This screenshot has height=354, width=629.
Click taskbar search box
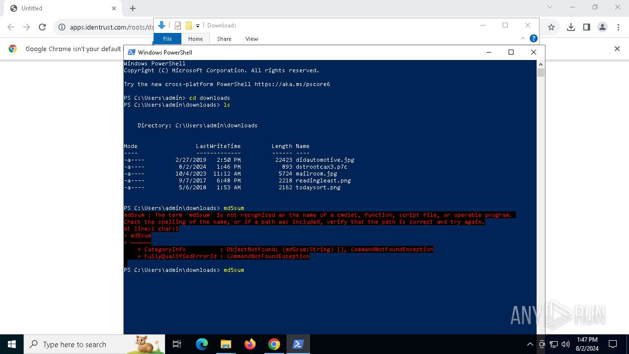[94, 344]
